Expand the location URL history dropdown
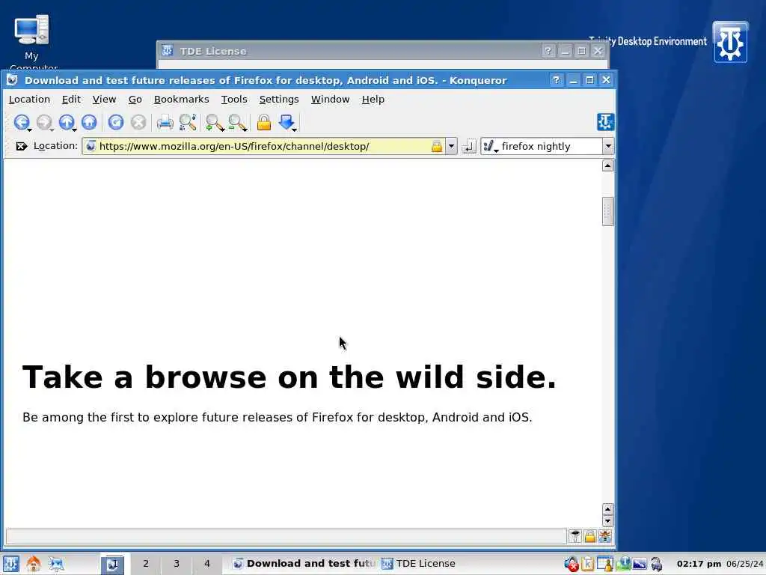 (451, 146)
